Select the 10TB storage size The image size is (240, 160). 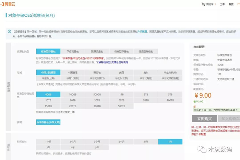click(x=48, y=100)
